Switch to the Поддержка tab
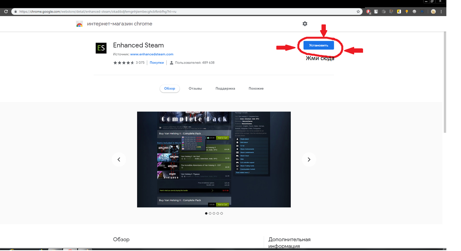Image resolution: width=461 pixels, height=251 pixels. click(x=225, y=89)
